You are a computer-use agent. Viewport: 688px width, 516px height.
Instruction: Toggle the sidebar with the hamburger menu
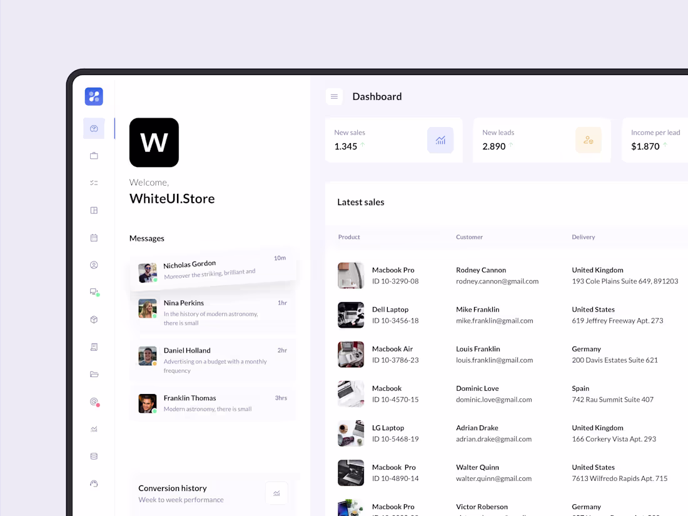334,96
